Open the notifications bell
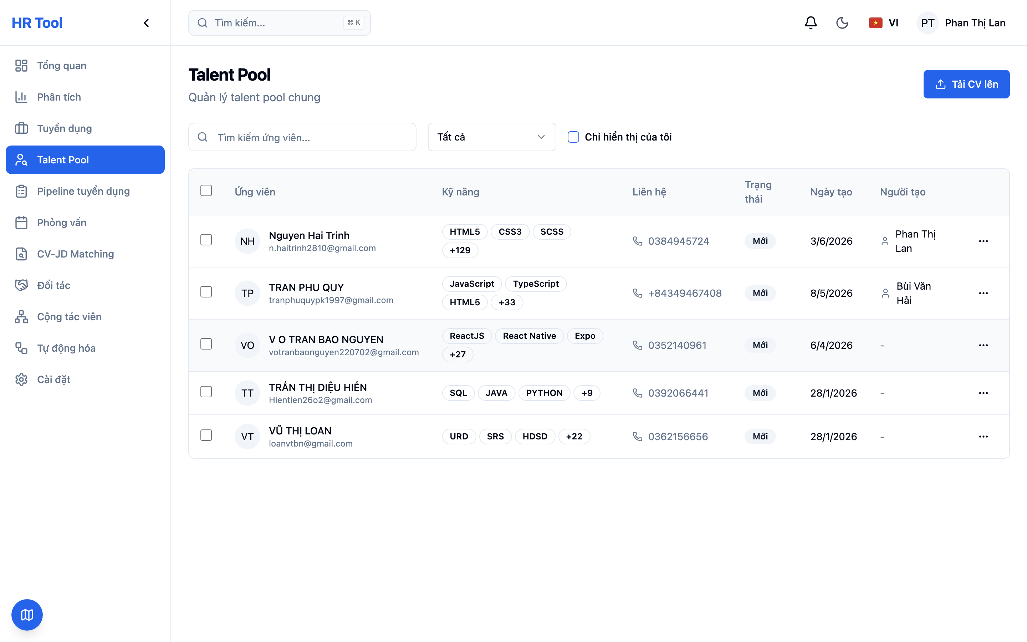 tap(811, 23)
